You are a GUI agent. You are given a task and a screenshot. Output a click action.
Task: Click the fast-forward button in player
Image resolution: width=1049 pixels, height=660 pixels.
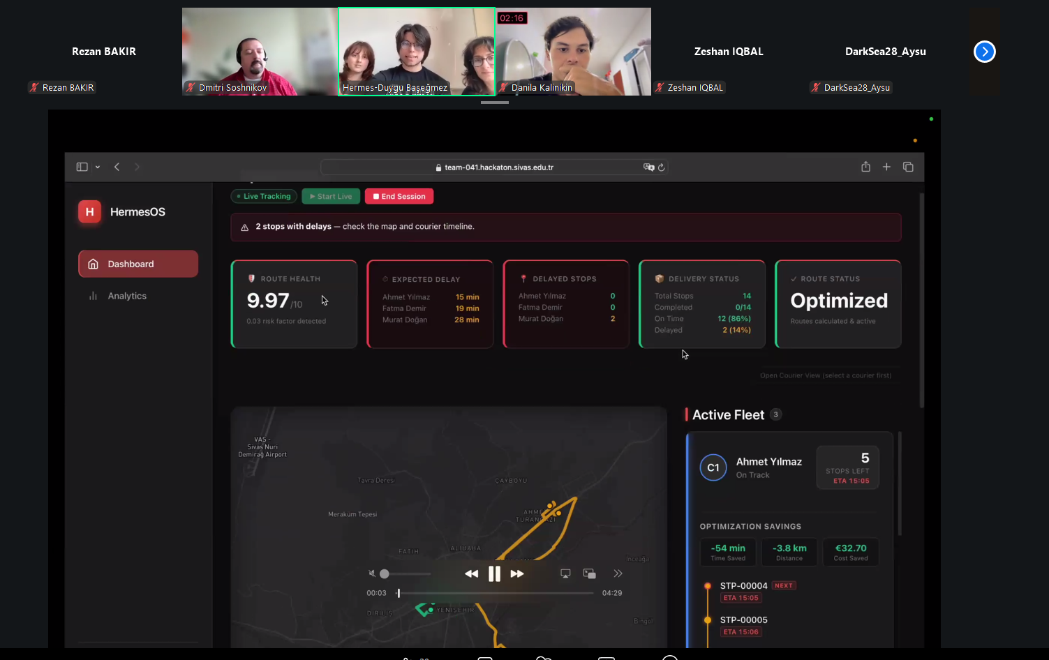point(517,573)
